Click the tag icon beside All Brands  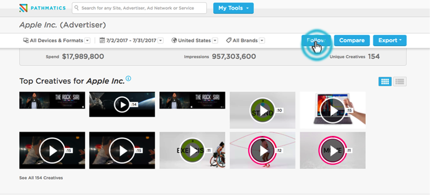click(x=228, y=40)
